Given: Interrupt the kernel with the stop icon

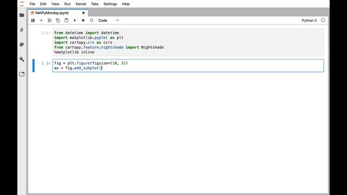Looking at the screenshot, I should (x=83, y=21).
